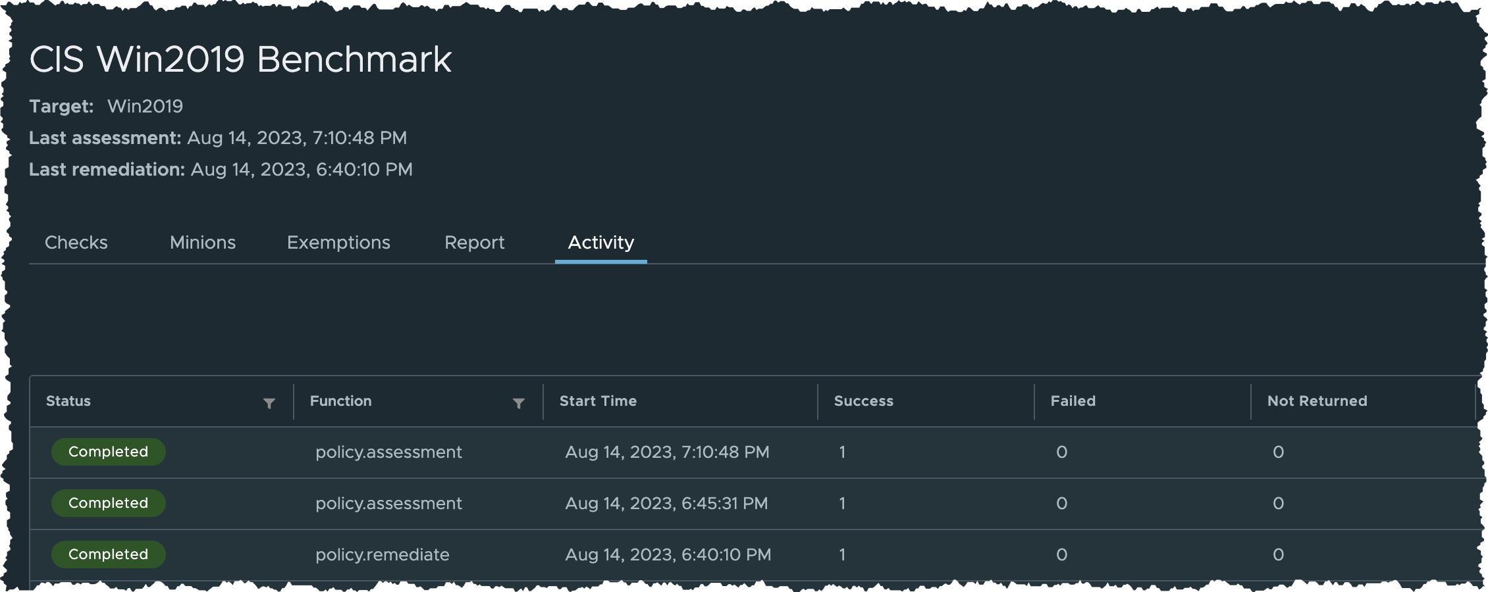Click the Start Time column header
The width and height of the screenshot is (1488, 592).
click(x=598, y=401)
